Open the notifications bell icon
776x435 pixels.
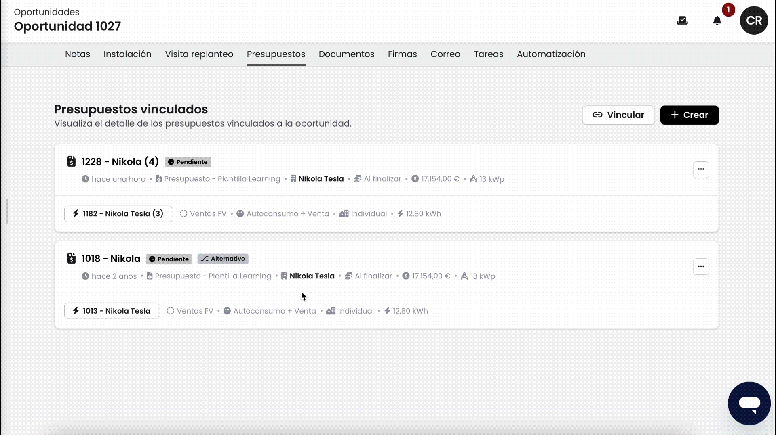click(717, 21)
